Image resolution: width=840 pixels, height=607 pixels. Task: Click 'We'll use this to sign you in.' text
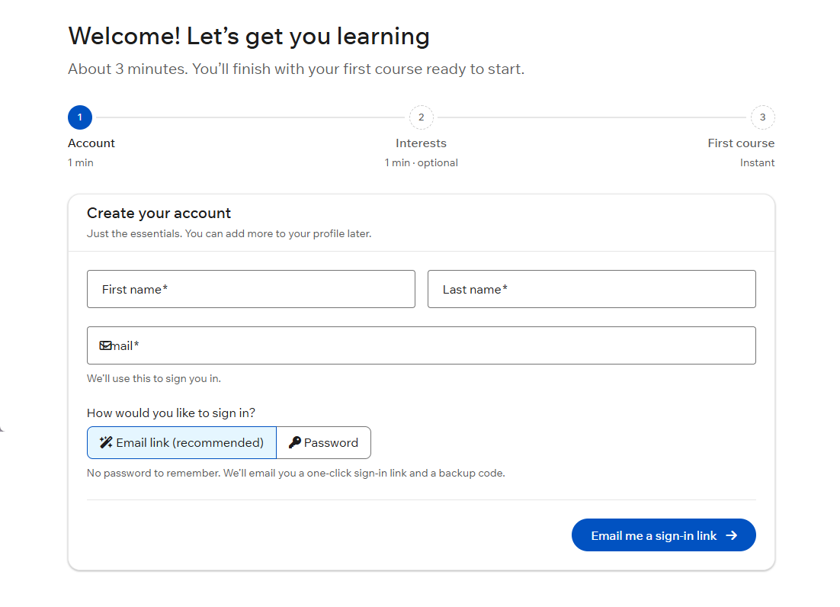tap(154, 379)
